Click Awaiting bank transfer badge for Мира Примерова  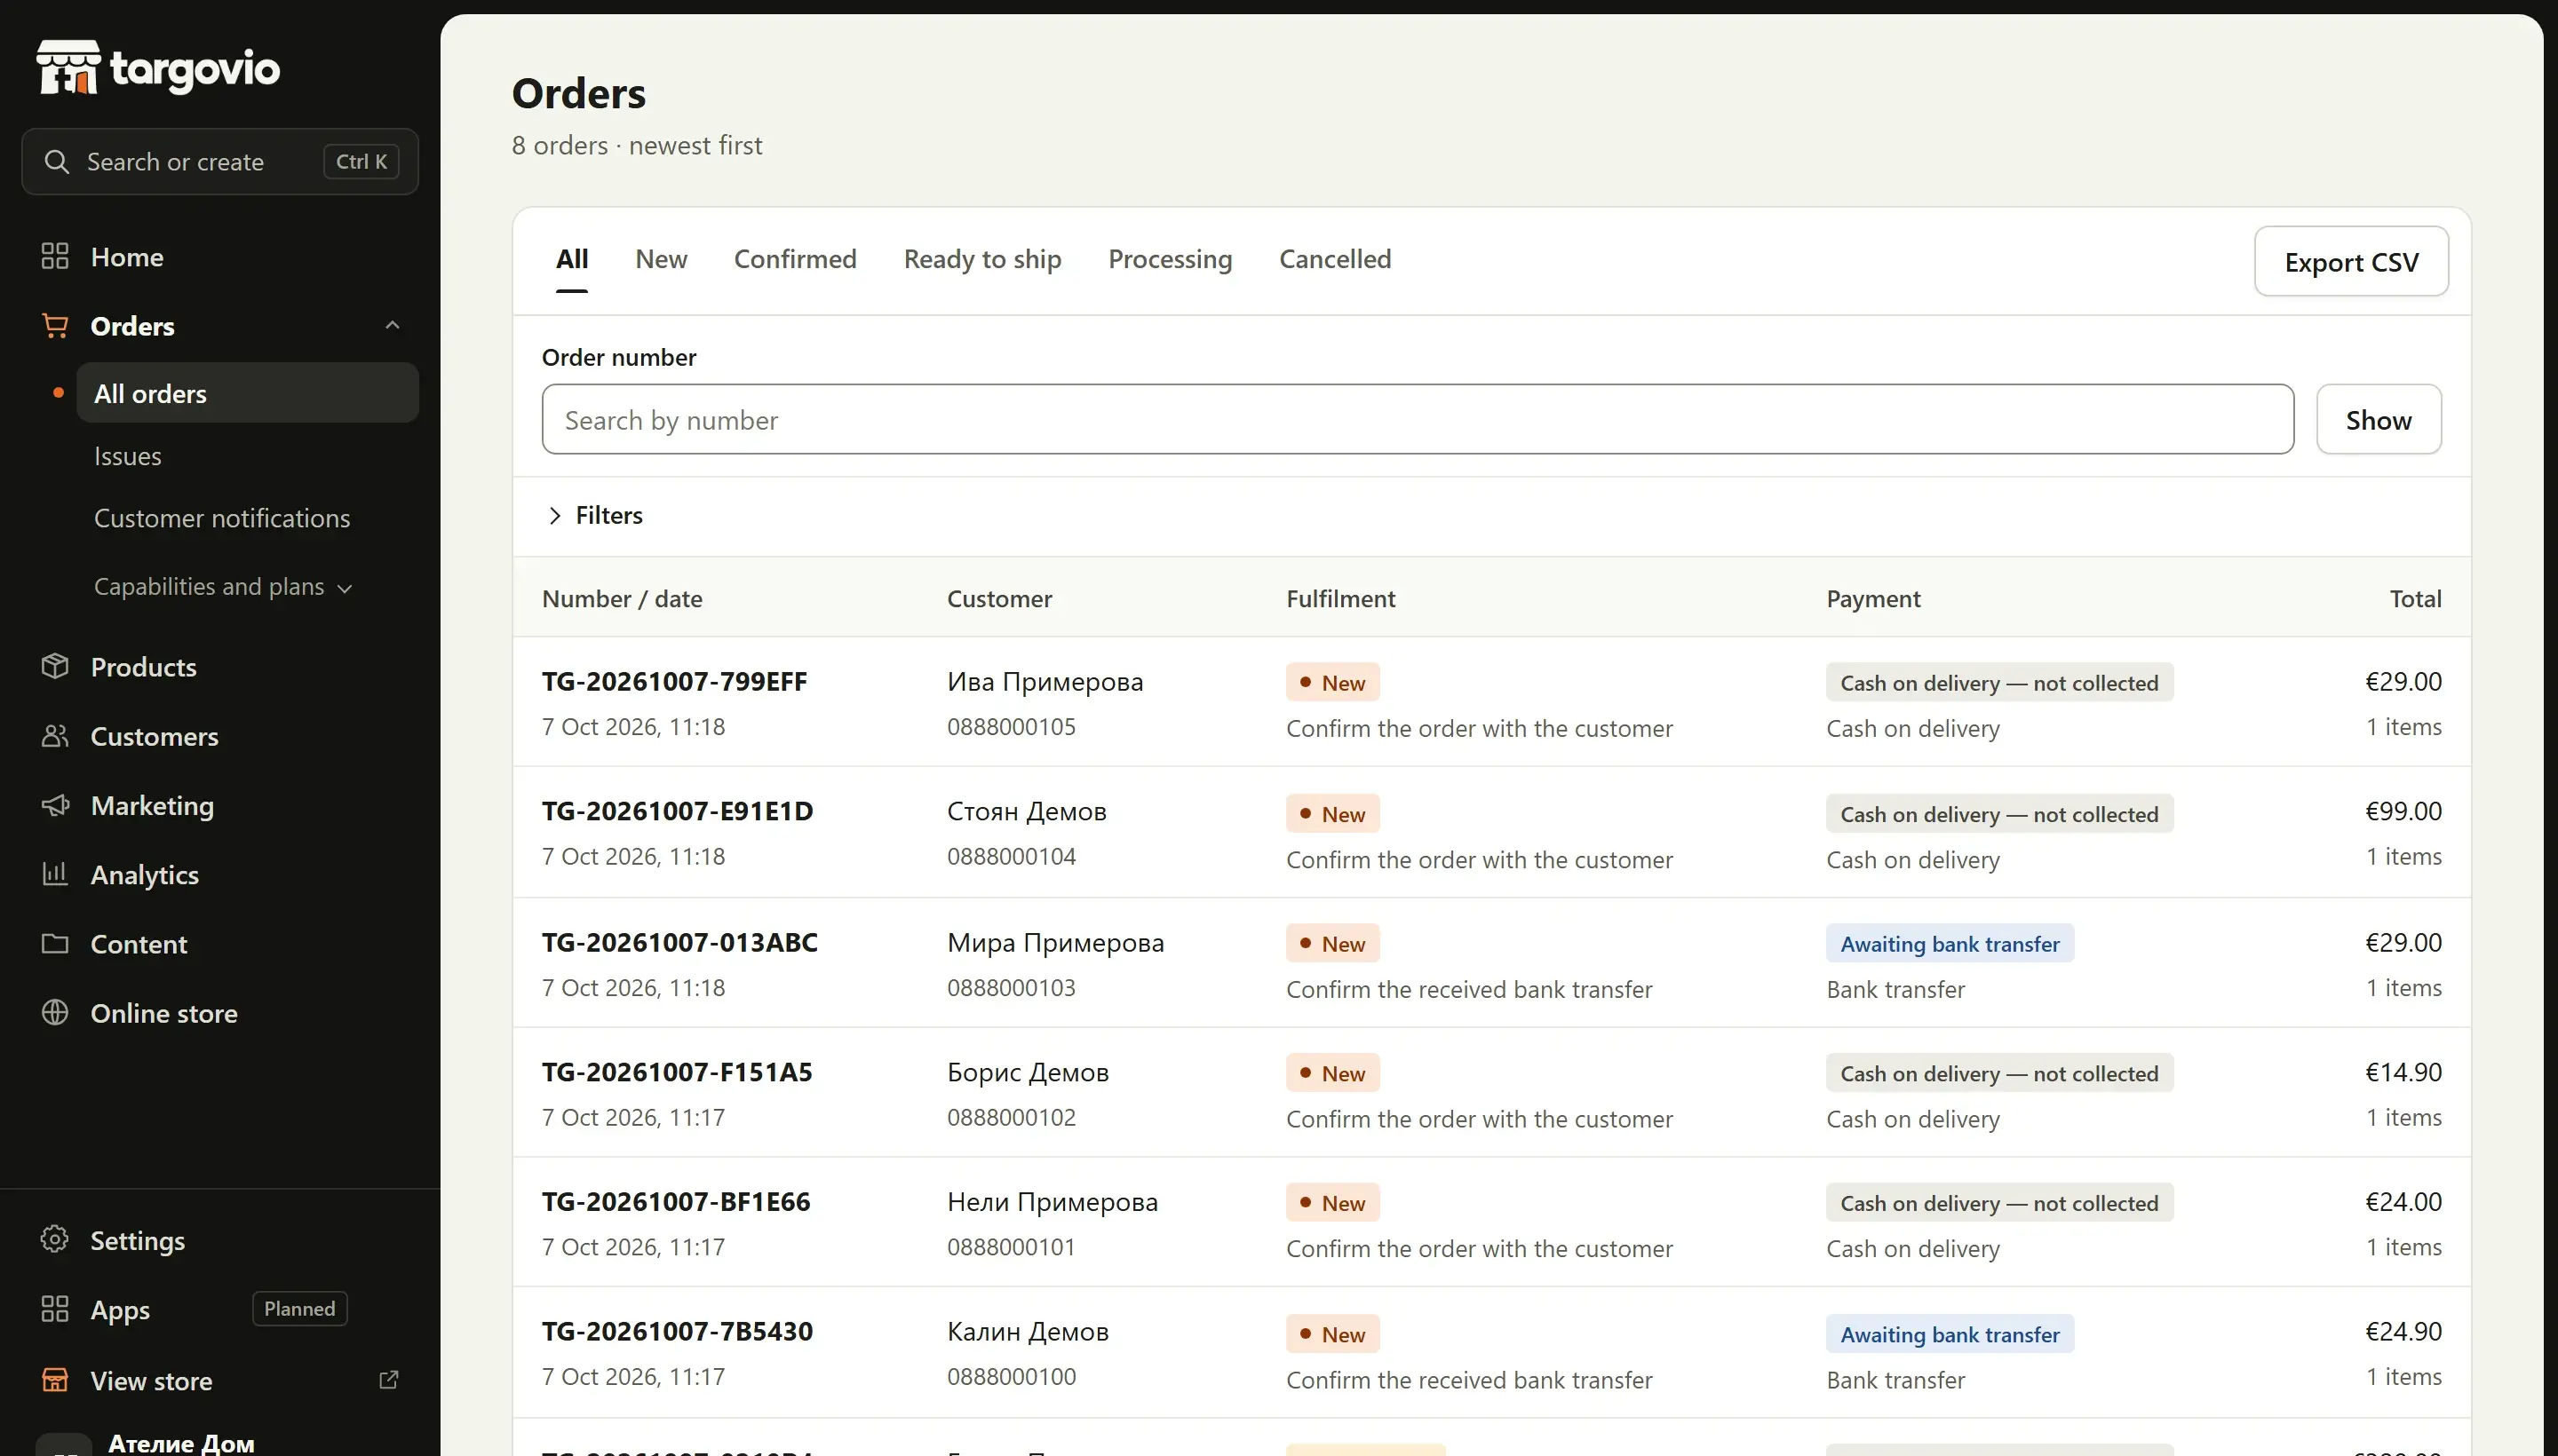[x=1949, y=943]
